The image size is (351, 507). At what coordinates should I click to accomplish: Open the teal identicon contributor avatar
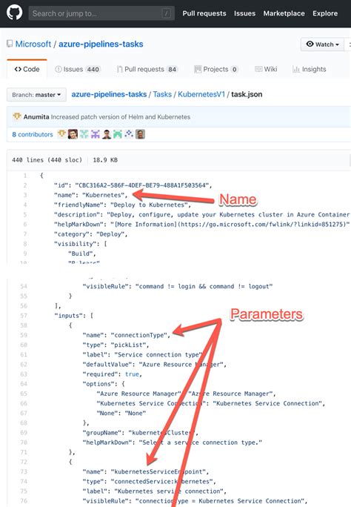coord(84,134)
